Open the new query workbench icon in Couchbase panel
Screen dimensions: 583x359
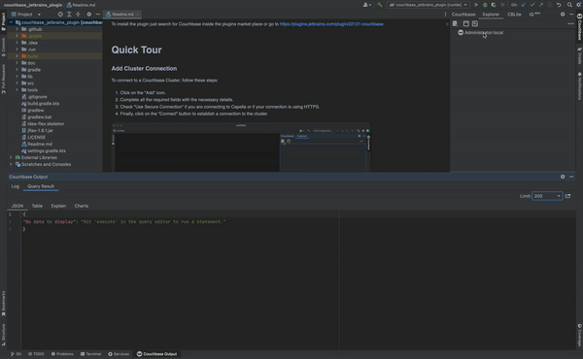tap(465, 23)
